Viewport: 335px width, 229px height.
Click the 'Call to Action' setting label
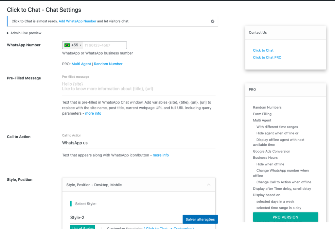tap(19, 137)
